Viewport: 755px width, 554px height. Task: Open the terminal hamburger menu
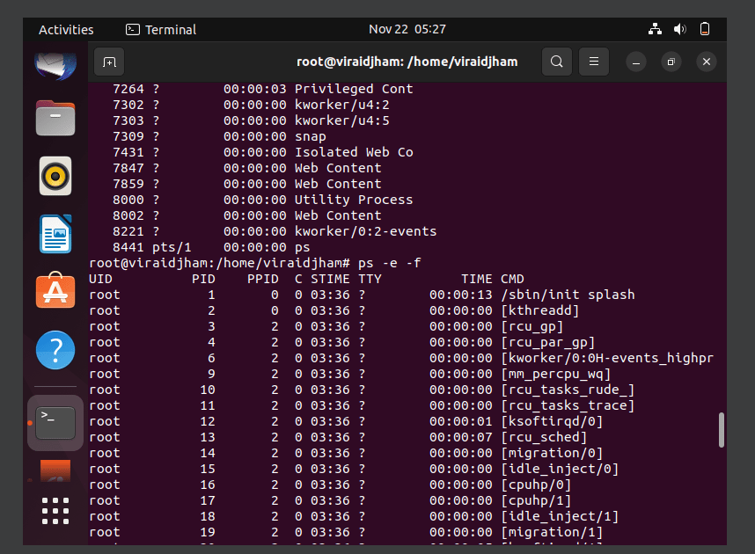tap(594, 62)
